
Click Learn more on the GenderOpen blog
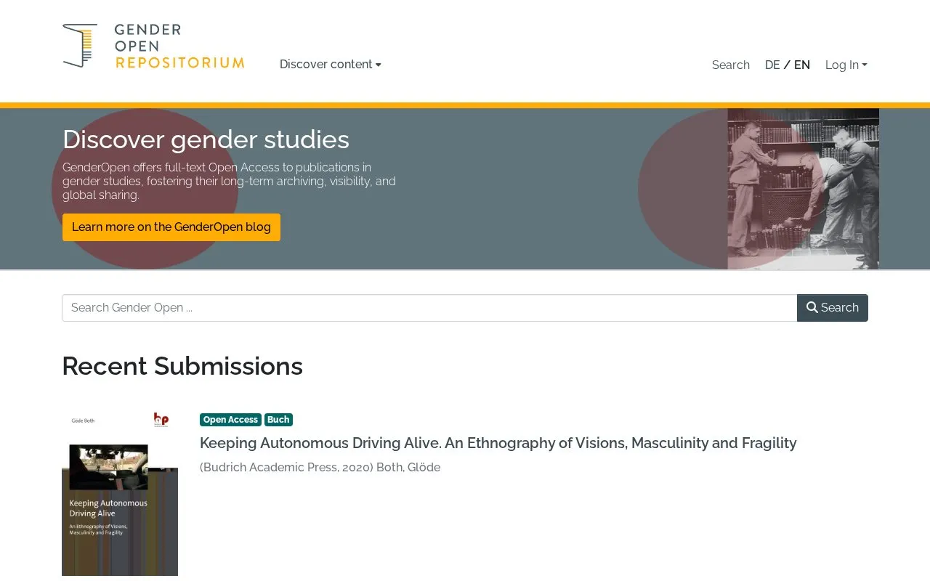tap(171, 227)
